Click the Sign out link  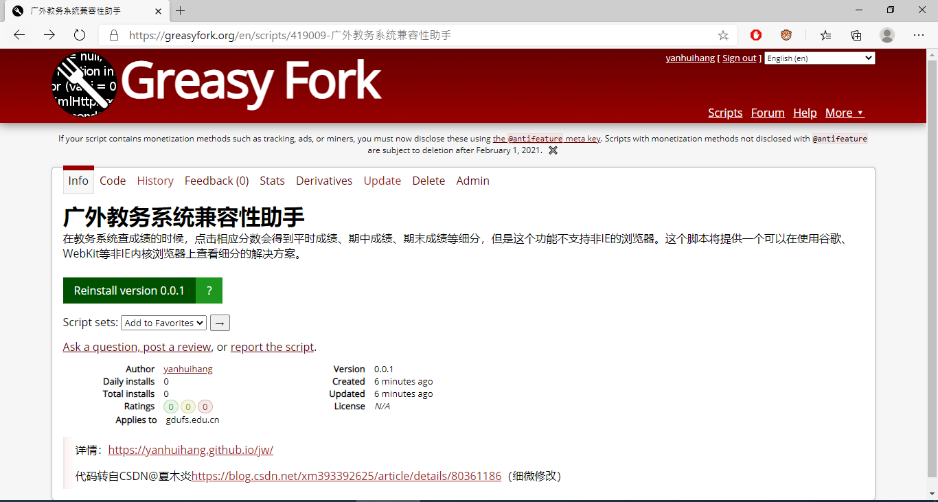tap(739, 58)
